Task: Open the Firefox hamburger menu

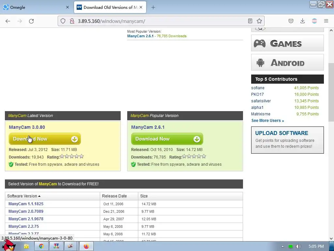Action: [326, 21]
